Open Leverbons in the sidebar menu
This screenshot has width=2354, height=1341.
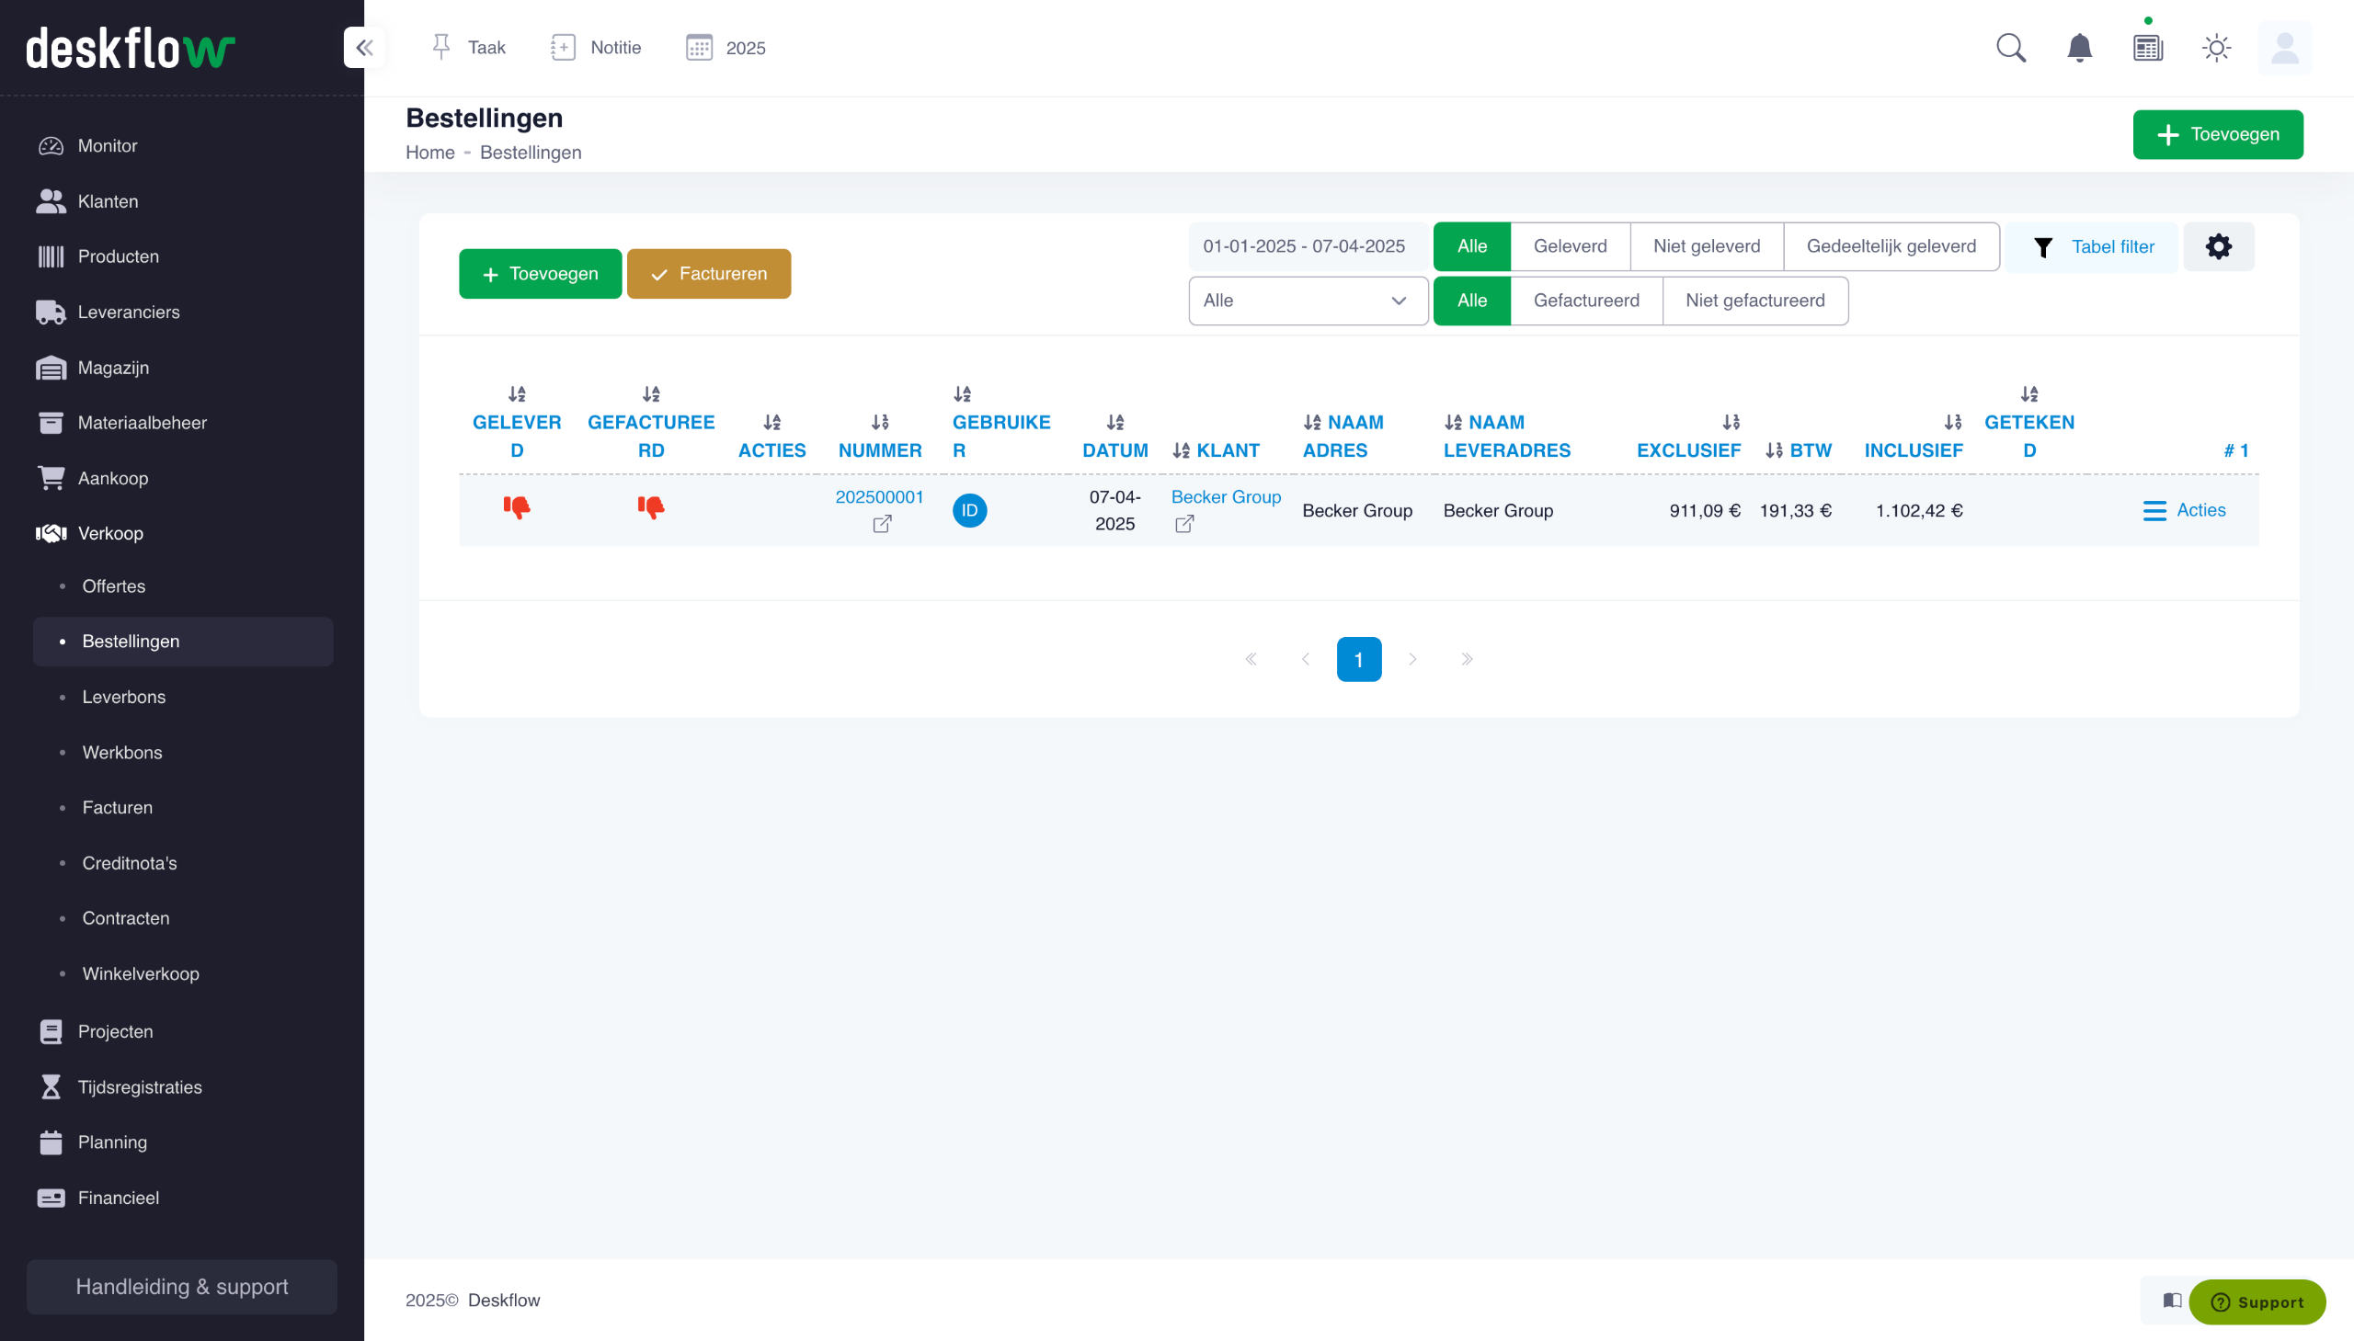pyautogui.click(x=123, y=698)
